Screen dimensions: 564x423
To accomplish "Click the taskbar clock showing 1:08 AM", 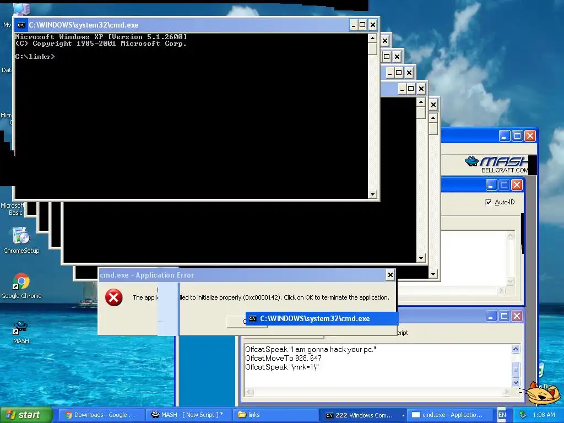I will [544, 415].
